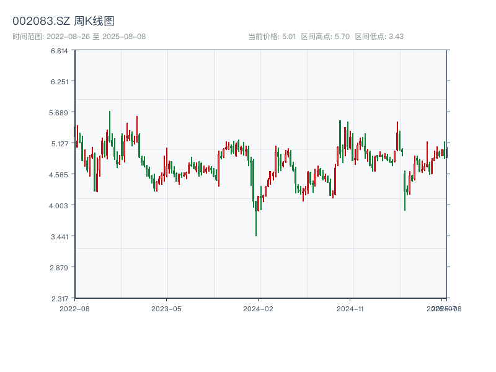Click the 当前价格 5.01 label

tap(272, 37)
